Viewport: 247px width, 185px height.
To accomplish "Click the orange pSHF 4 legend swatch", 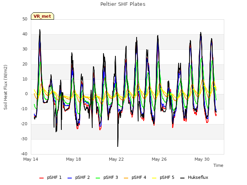I will tap(126, 178).
